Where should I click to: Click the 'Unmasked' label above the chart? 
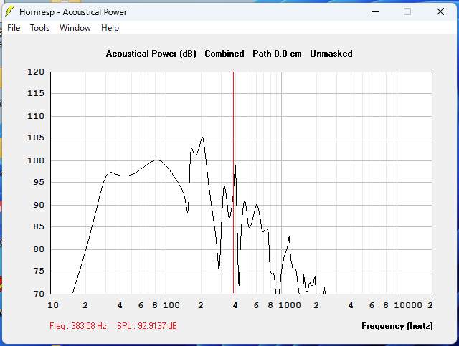click(331, 54)
